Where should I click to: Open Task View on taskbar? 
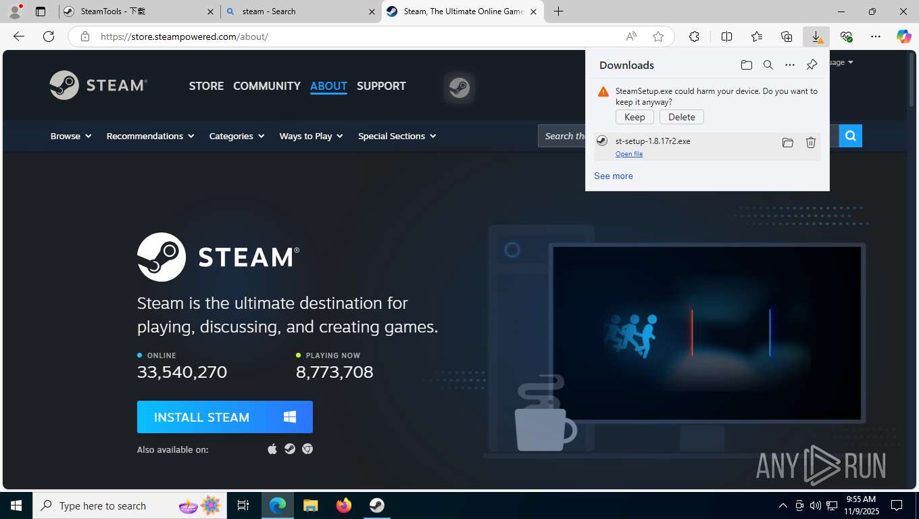[243, 505]
